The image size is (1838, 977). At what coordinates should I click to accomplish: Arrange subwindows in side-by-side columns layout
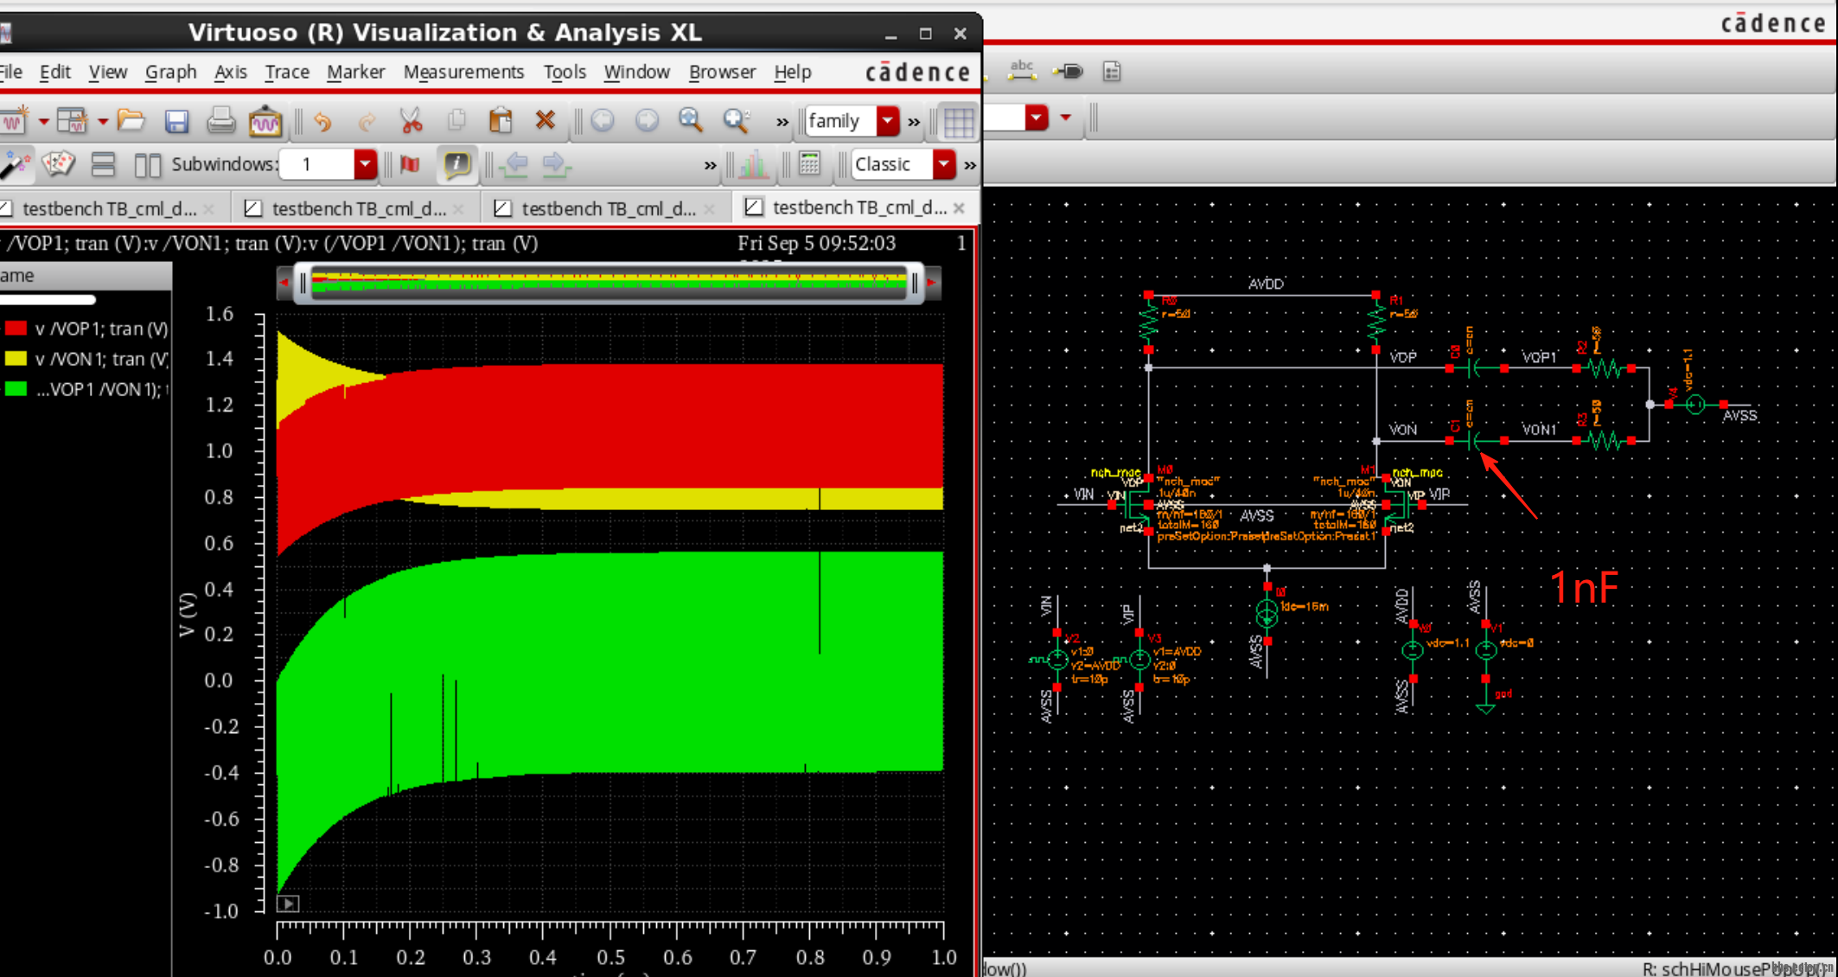[x=148, y=164]
